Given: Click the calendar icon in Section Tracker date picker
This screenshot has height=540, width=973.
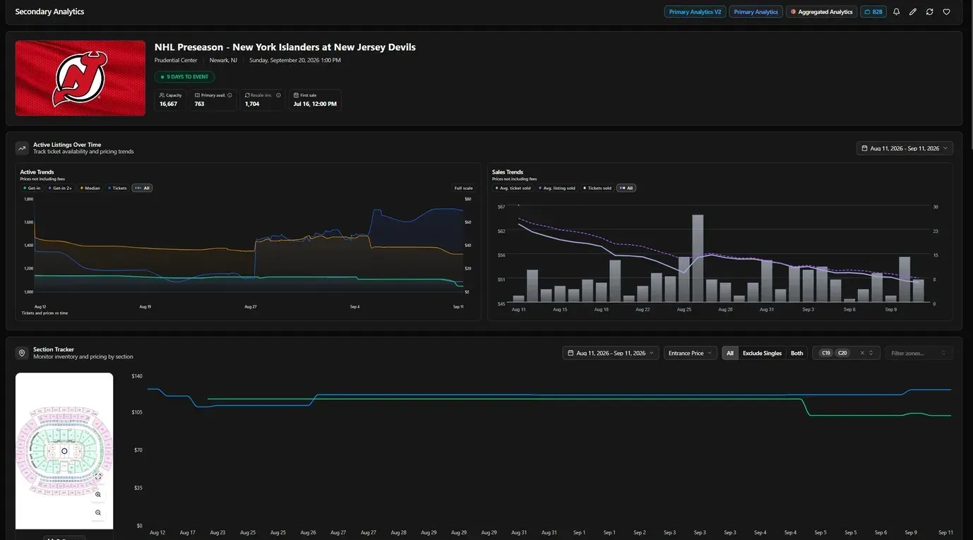Looking at the screenshot, I should (x=571, y=353).
